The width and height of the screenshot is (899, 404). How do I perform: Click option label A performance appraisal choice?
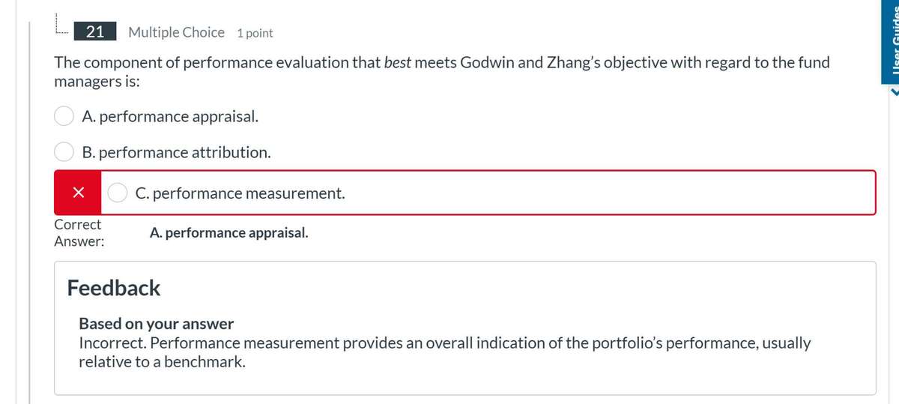click(171, 116)
